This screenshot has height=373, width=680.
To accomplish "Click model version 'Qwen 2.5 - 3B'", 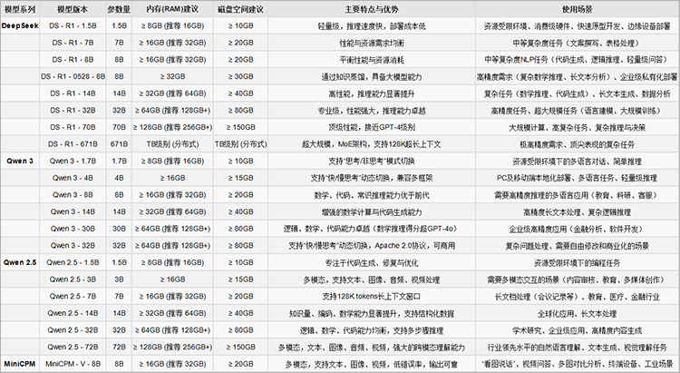I will click(x=73, y=280).
